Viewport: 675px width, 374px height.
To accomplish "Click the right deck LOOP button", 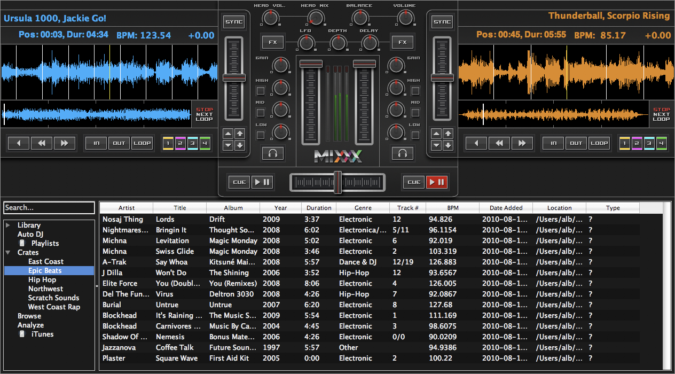I will (x=599, y=143).
